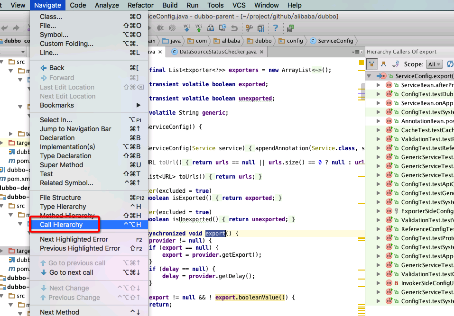Open Project Structure toolbar icon

tap(261, 28)
